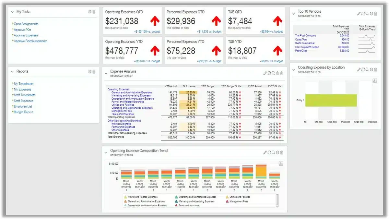This screenshot has width=389, height=219.
Task: Edit Operating Expense by Location pencil icon
Action: [359, 69]
